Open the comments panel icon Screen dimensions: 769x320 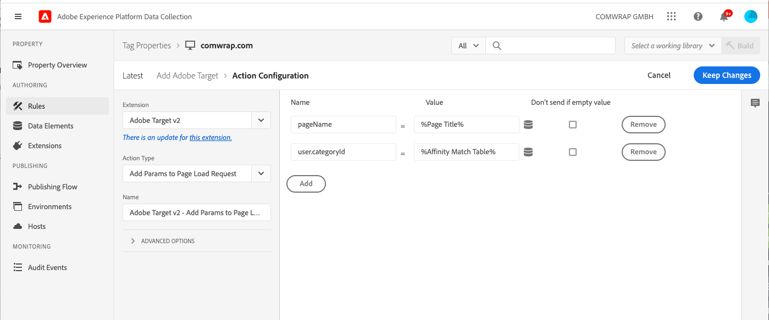755,103
